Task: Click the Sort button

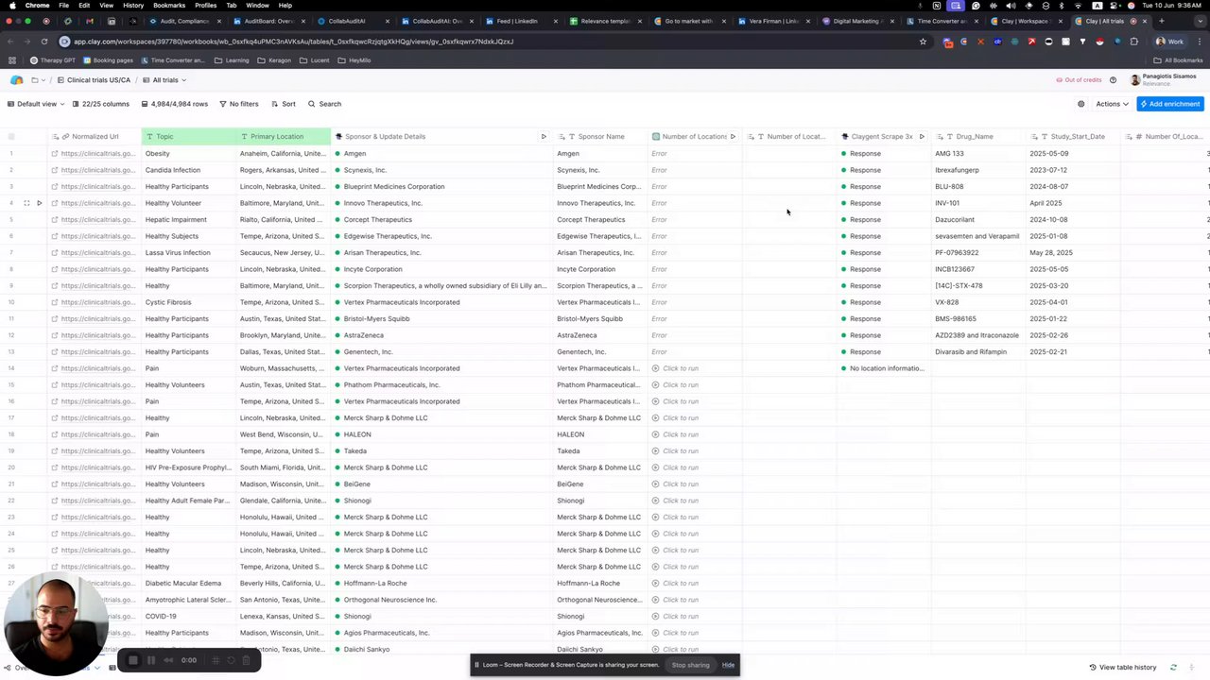Action: [283, 104]
